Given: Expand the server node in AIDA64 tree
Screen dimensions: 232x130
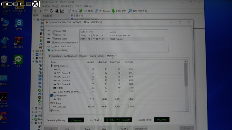Looking at the screenshot, I should pyautogui.click(x=34, y=58).
